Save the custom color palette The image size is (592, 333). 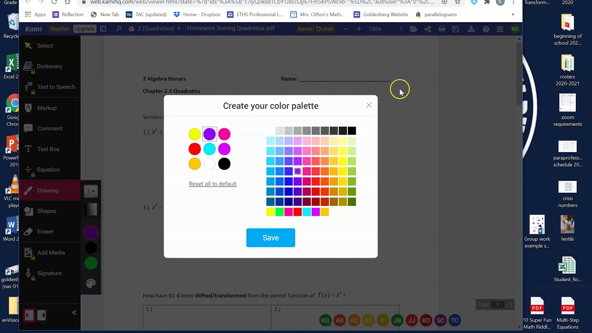click(x=271, y=238)
